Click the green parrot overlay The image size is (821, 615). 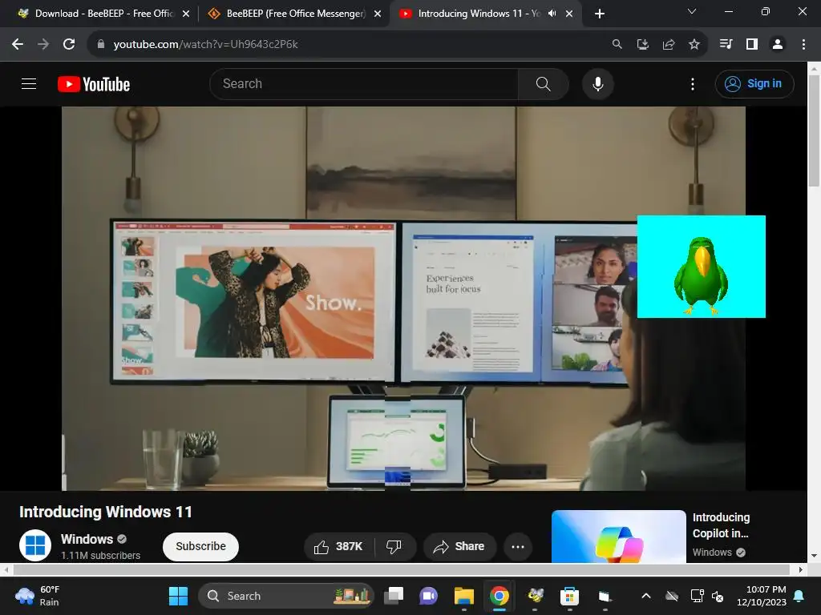pyautogui.click(x=701, y=266)
